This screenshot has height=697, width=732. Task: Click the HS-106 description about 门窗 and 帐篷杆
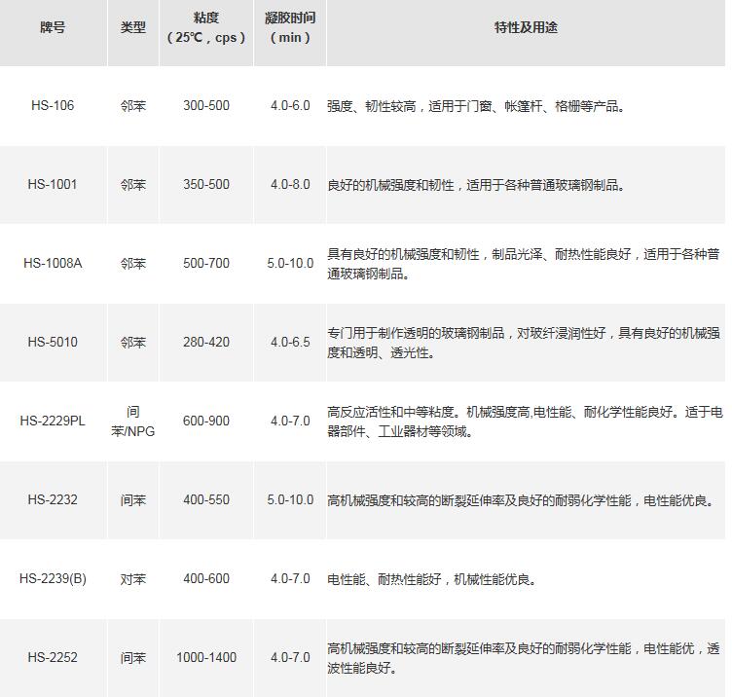[x=475, y=106]
